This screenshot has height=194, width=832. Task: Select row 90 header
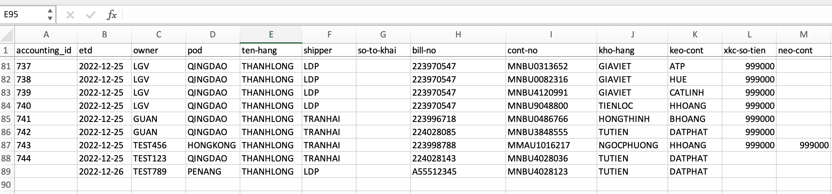6,185
